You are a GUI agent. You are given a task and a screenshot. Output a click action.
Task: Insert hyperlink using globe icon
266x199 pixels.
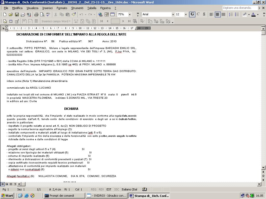(x=101, y=15)
